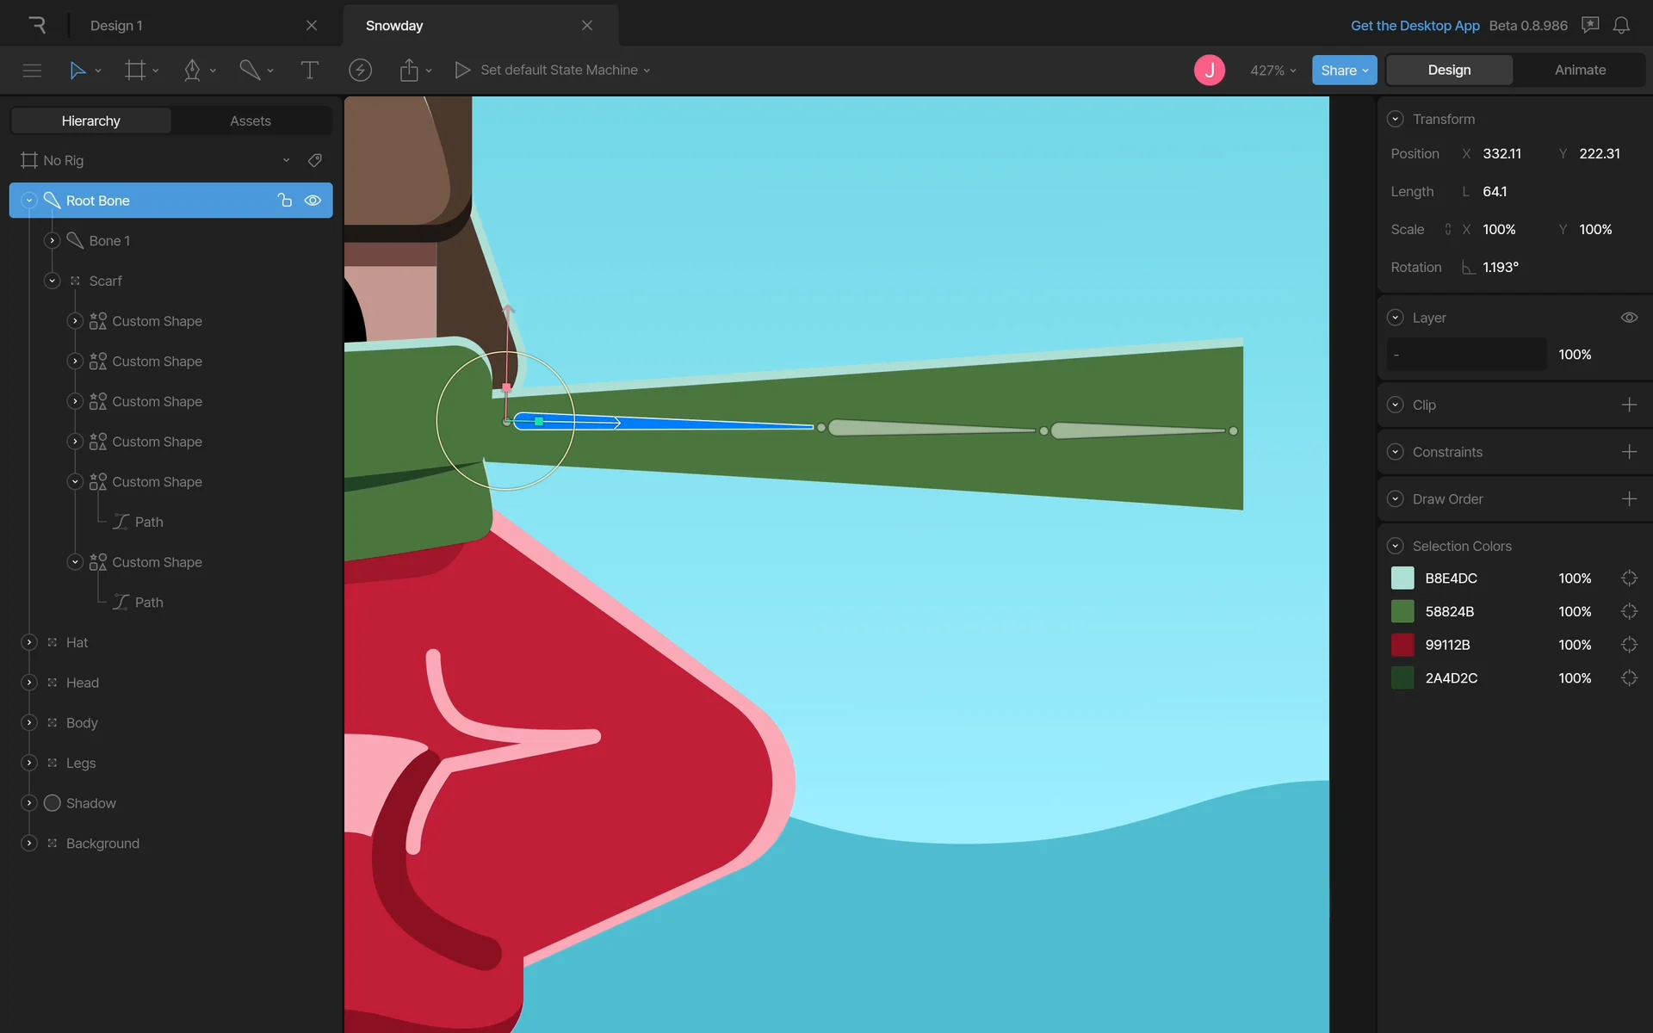This screenshot has width=1653, height=1033.
Task: Toggle Root Bone visibility eye
Action: (313, 201)
